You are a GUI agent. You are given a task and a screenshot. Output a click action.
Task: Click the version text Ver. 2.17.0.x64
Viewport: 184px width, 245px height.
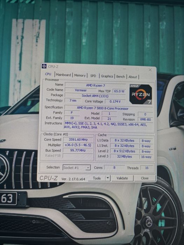(73, 179)
